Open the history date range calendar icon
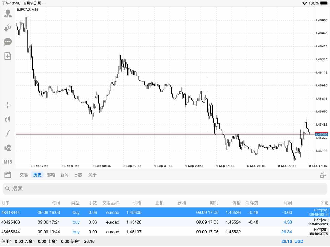Viewport: 330px width, 247px height. pos(8,175)
